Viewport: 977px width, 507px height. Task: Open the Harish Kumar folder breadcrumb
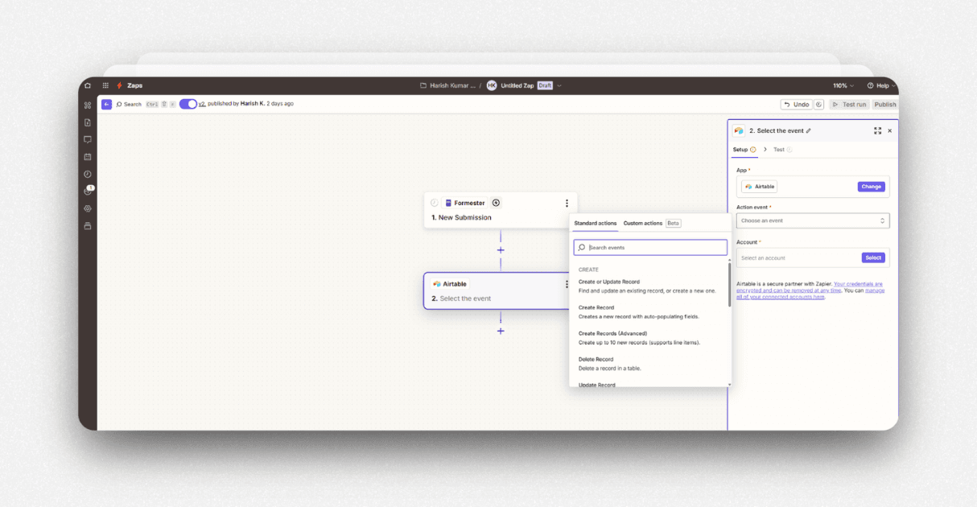(447, 85)
